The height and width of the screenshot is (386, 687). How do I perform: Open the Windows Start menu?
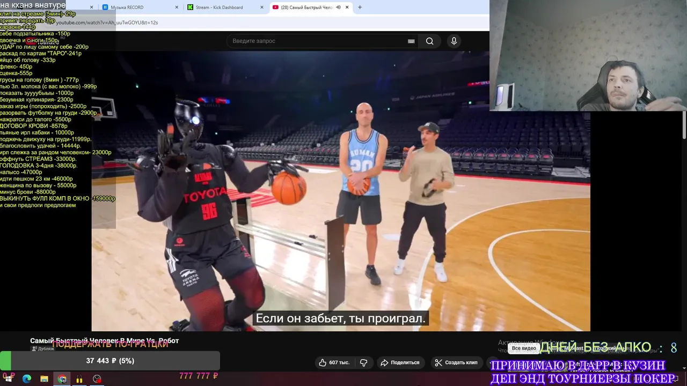click(x=8, y=379)
